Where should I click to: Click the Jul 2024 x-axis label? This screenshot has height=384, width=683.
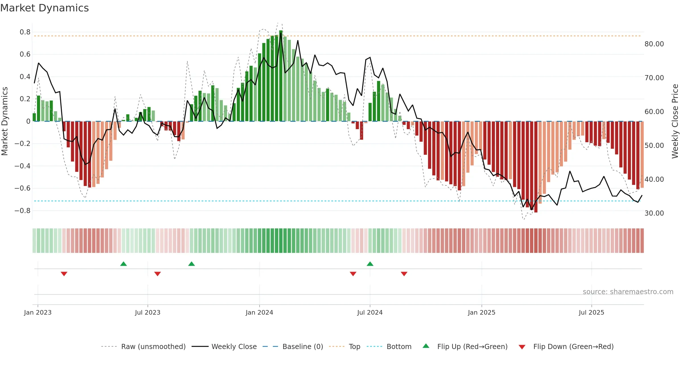click(370, 312)
